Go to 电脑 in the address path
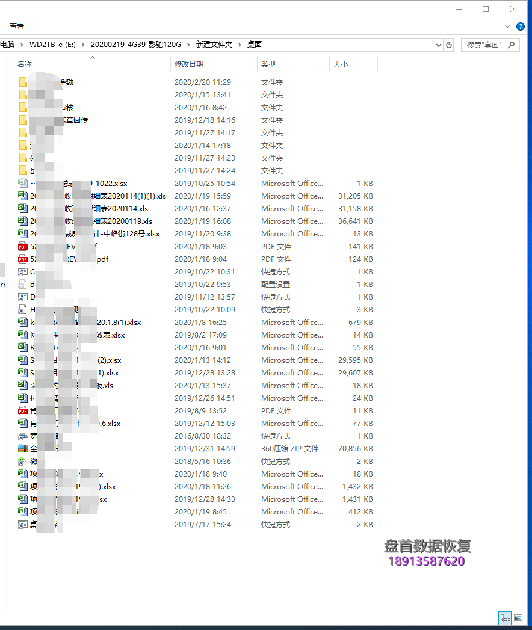532x630 pixels. tap(7, 45)
